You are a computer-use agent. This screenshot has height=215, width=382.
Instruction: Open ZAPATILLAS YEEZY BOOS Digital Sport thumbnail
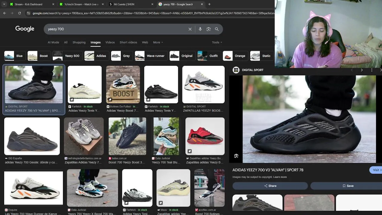(204, 85)
